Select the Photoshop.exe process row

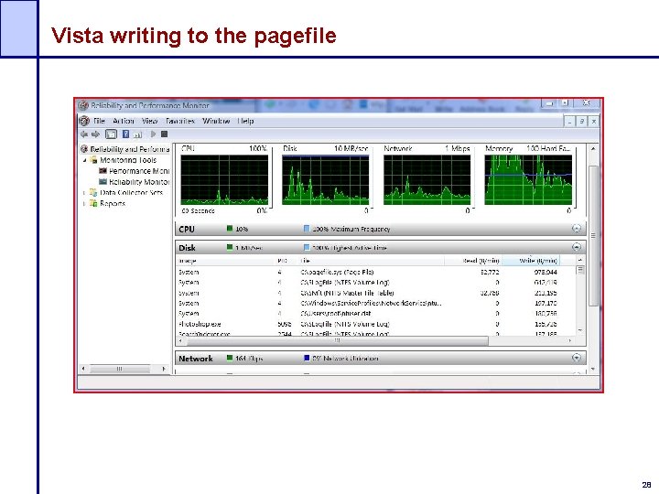(x=376, y=324)
